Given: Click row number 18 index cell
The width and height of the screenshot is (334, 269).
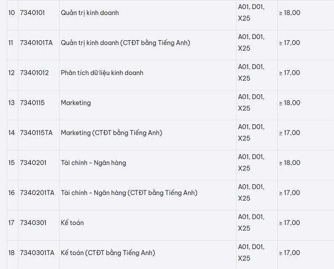Looking at the screenshot, I should 12,253.
